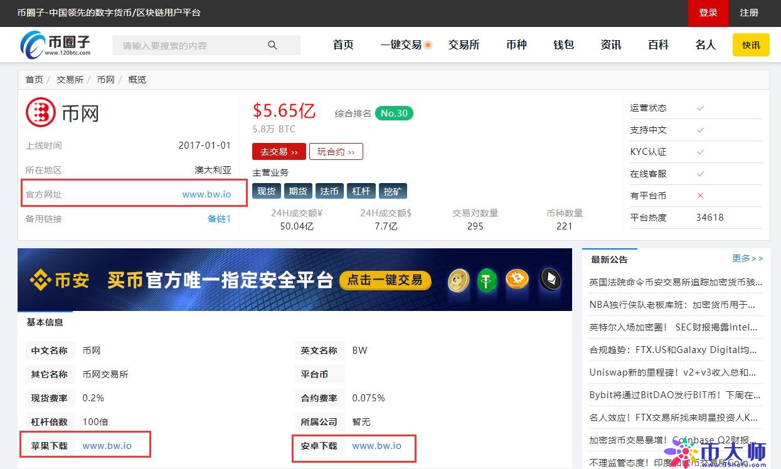Click the checkmark beside 支持中文

coord(701,130)
